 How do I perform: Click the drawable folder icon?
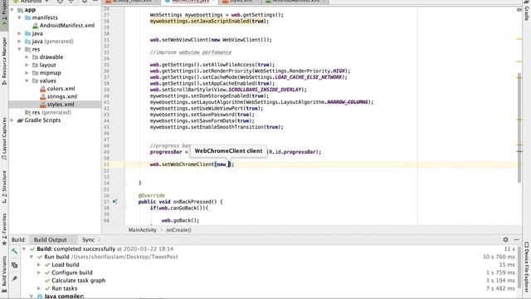click(35, 57)
